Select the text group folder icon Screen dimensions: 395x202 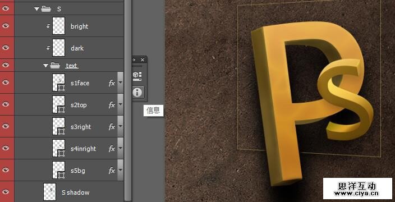click(x=55, y=66)
